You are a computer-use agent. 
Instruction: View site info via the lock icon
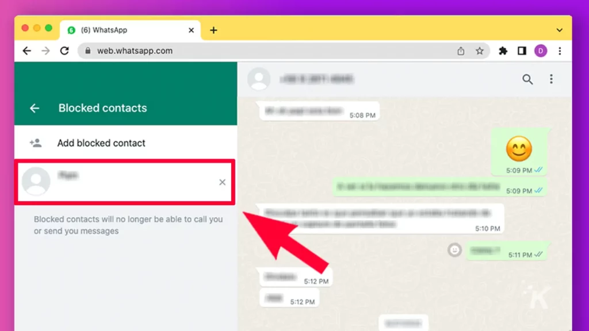pyautogui.click(x=88, y=51)
